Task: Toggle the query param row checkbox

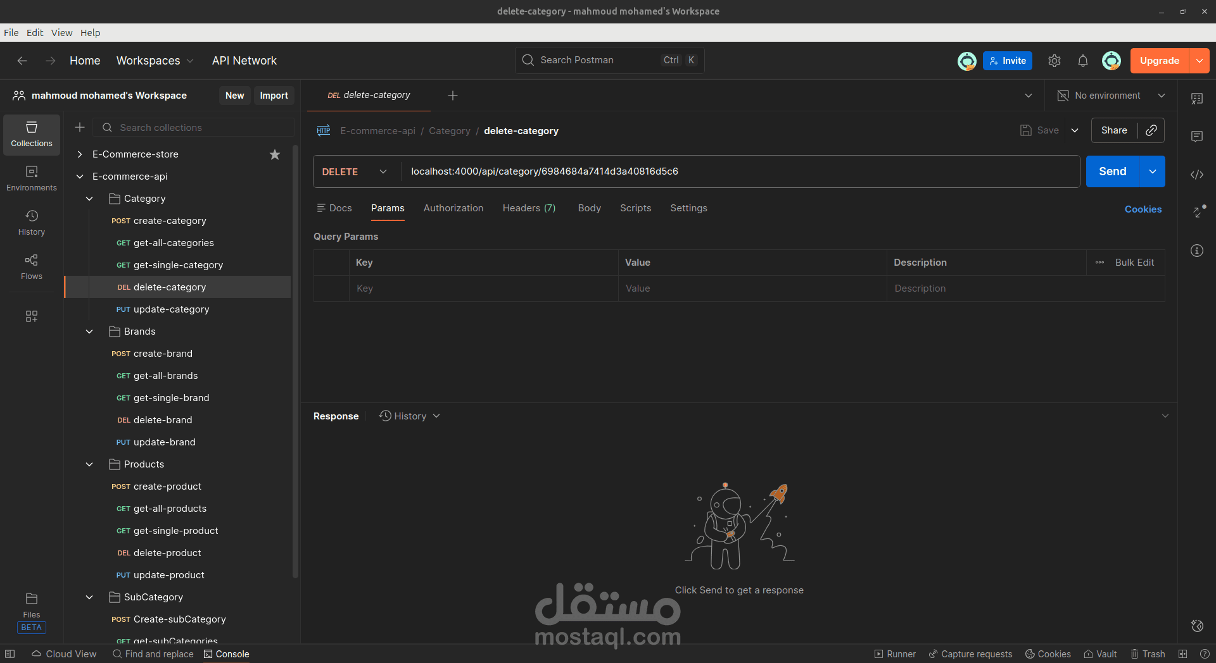Action: click(331, 288)
